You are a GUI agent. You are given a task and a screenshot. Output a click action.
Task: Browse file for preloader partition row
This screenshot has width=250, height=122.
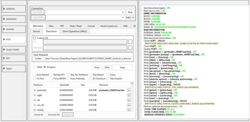(x=129, y=90)
